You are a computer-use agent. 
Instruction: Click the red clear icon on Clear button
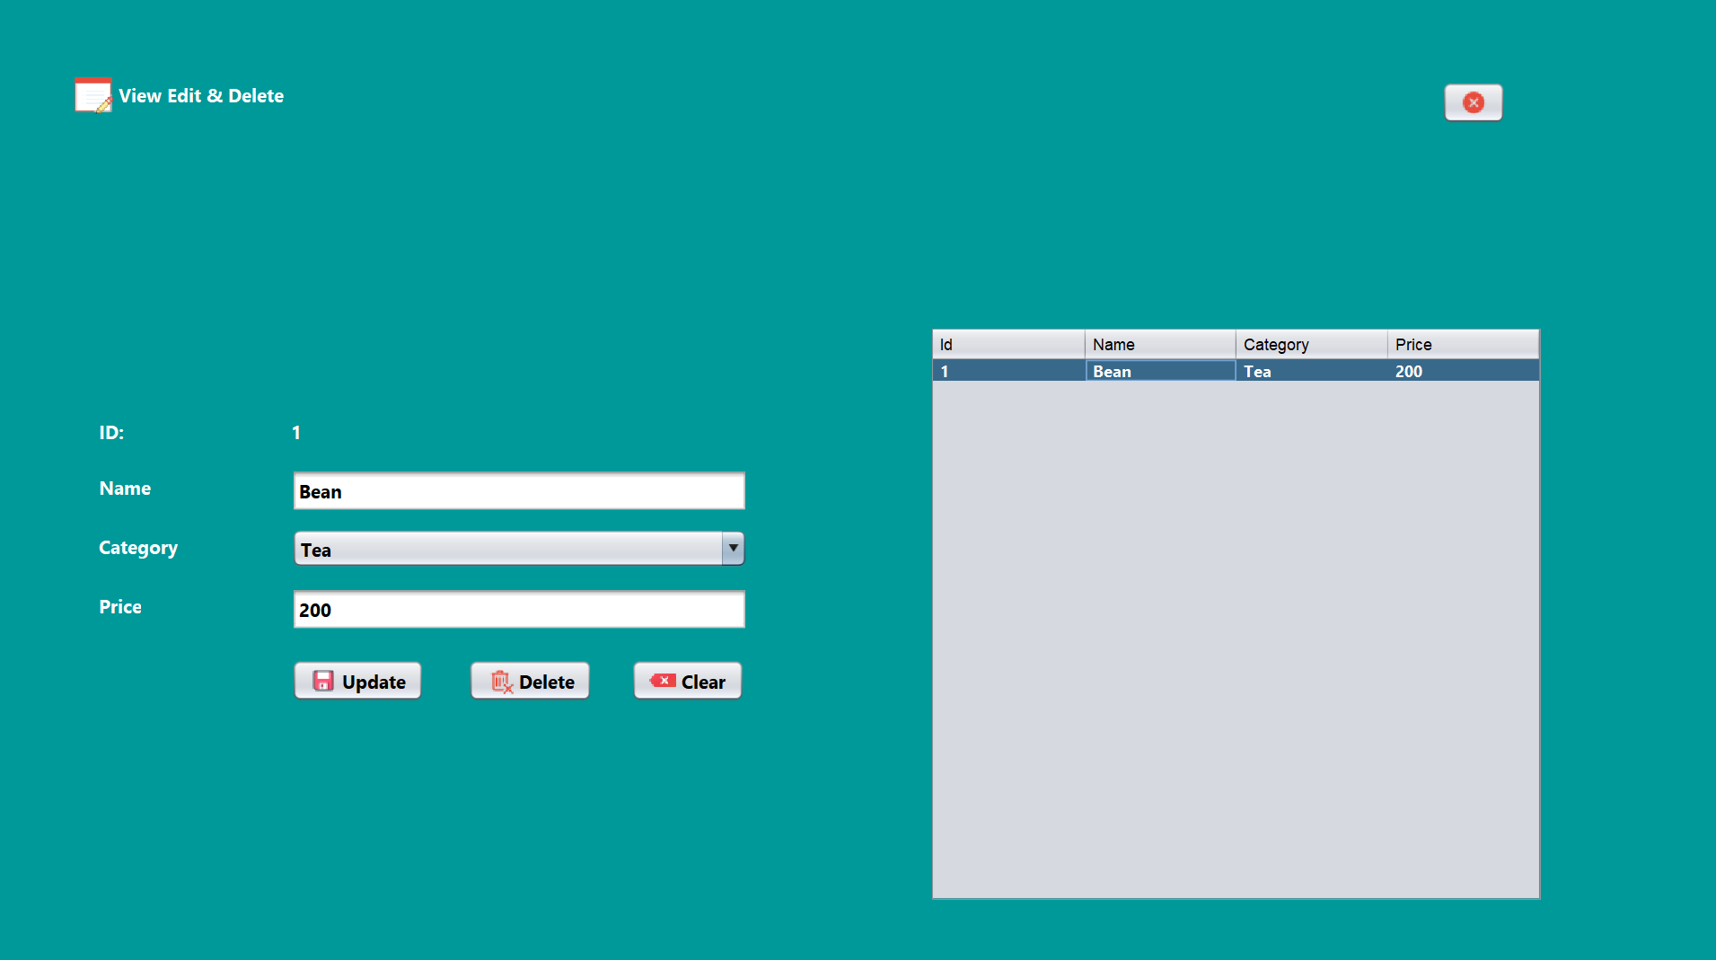(662, 681)
